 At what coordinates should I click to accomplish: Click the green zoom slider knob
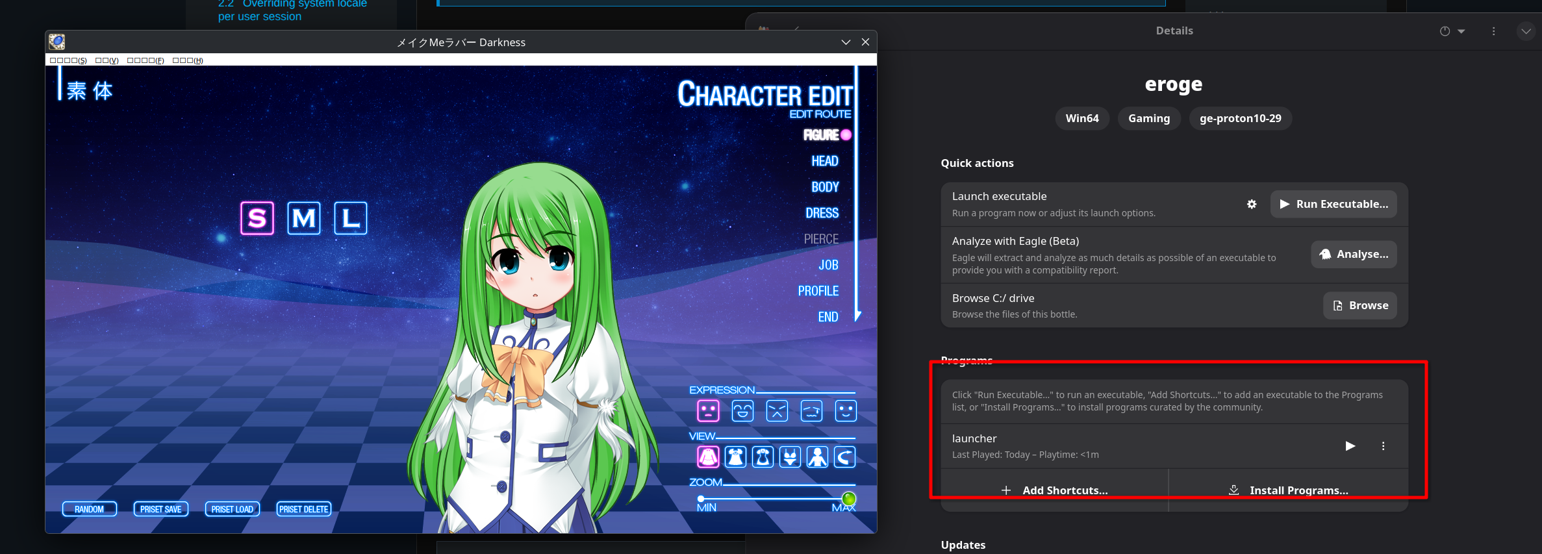[849, 499]
